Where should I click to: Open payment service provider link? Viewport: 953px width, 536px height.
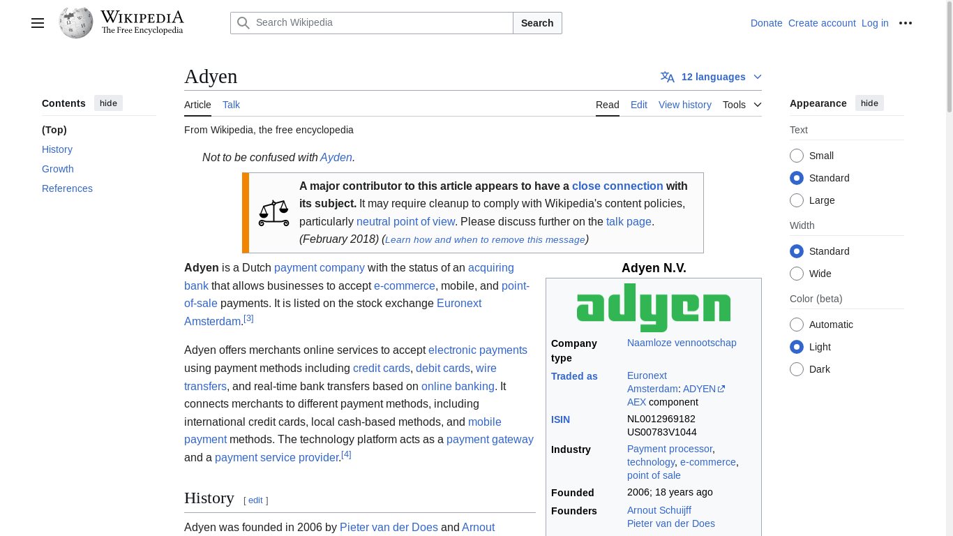(x=277, y=458)
